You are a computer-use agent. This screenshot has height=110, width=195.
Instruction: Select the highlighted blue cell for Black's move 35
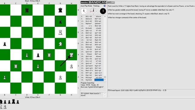click(99, 80)
